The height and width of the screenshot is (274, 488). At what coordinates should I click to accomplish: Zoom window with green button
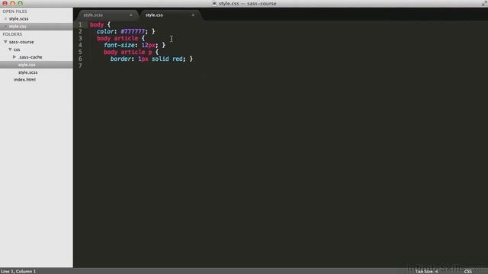20,3
